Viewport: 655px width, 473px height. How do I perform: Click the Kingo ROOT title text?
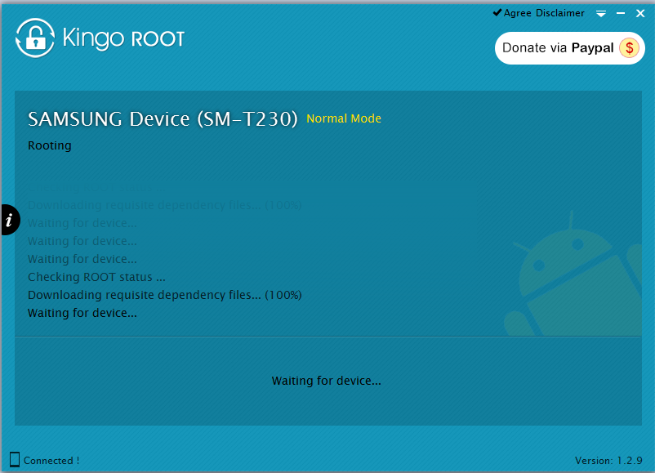(123, 38)
